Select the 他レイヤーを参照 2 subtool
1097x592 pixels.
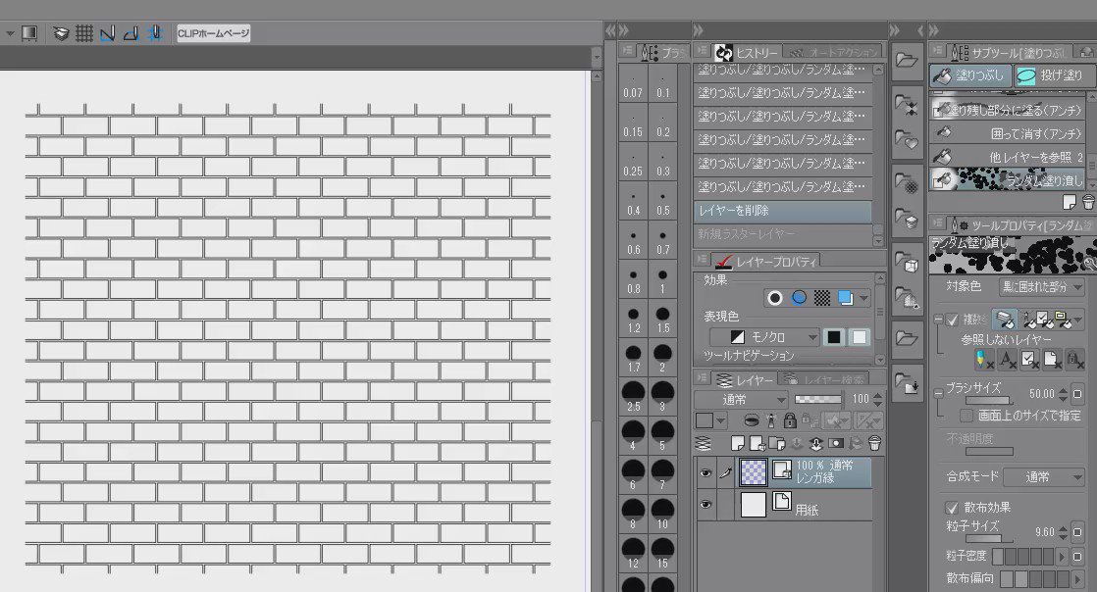click(x=1008, y=157)
